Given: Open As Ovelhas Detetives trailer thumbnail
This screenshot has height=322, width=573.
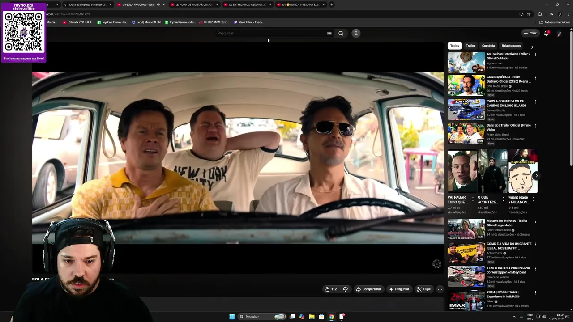Looking at the screenshot, I should [x=466, y=62].
